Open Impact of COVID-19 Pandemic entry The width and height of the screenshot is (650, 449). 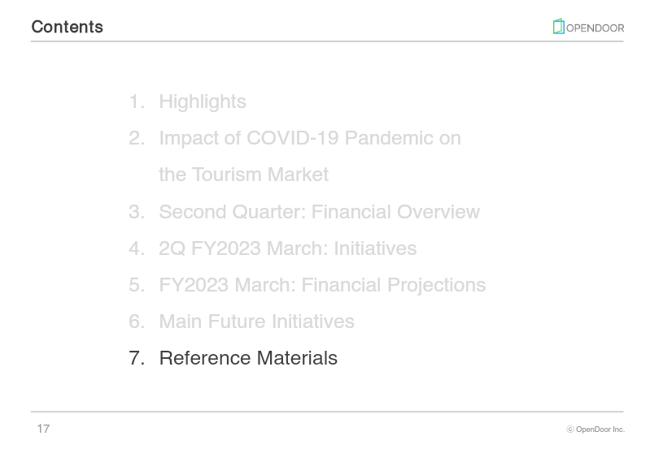point(310,138)
